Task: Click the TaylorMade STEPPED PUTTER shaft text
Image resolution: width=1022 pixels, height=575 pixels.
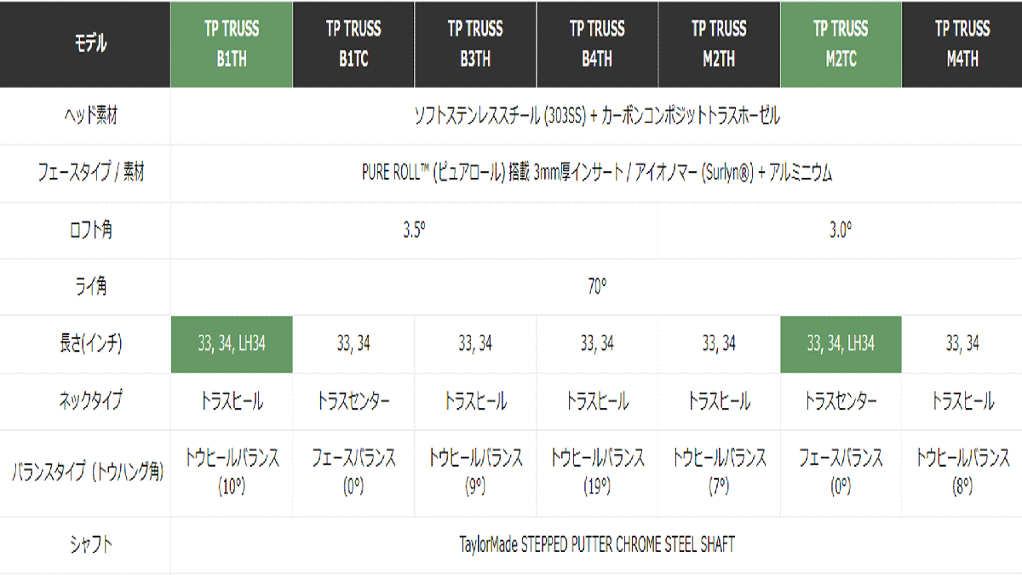Action: 596,544
